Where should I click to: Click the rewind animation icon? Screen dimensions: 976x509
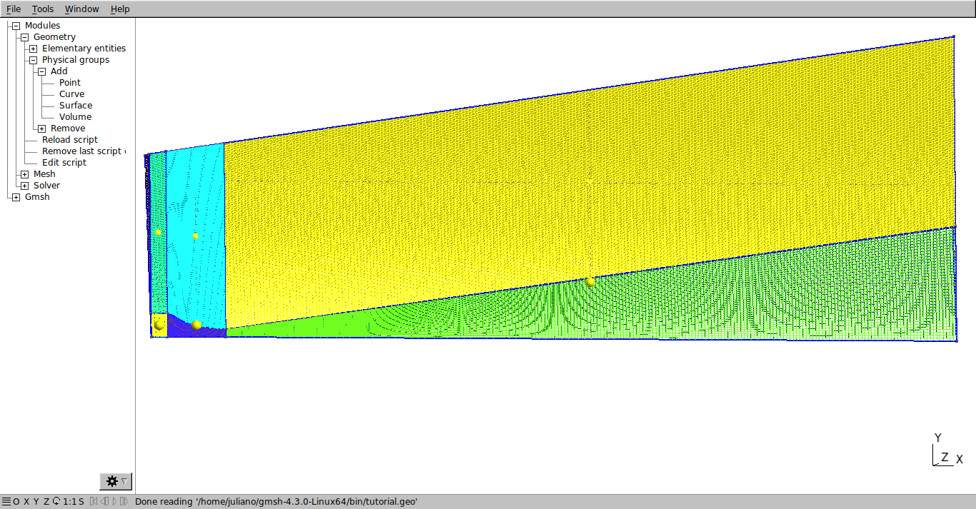click(x=93, y=502)
